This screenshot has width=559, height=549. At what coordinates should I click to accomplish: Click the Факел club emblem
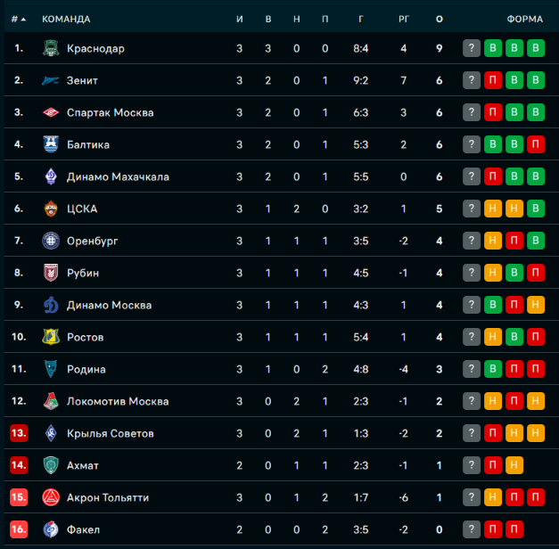51,529
